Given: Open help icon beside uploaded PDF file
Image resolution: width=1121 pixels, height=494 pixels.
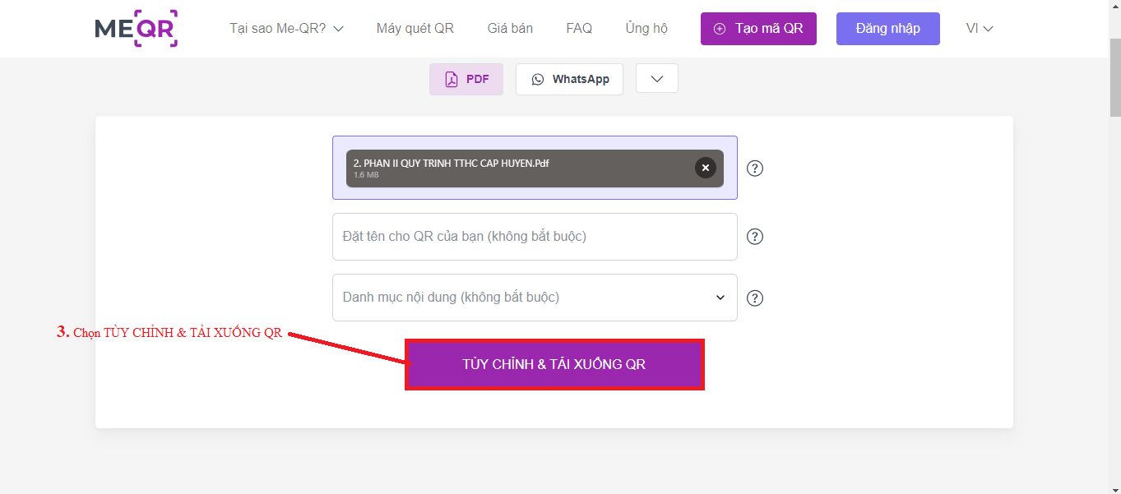Looking at the screenshot, I should [x=755, y=169].
